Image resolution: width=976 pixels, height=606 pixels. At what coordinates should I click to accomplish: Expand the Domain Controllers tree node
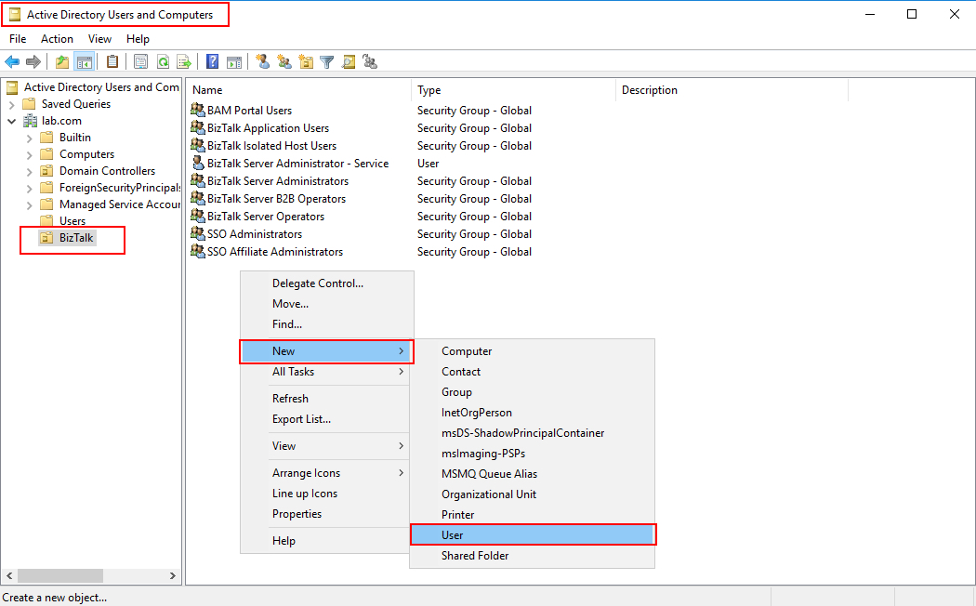point(29,172)
